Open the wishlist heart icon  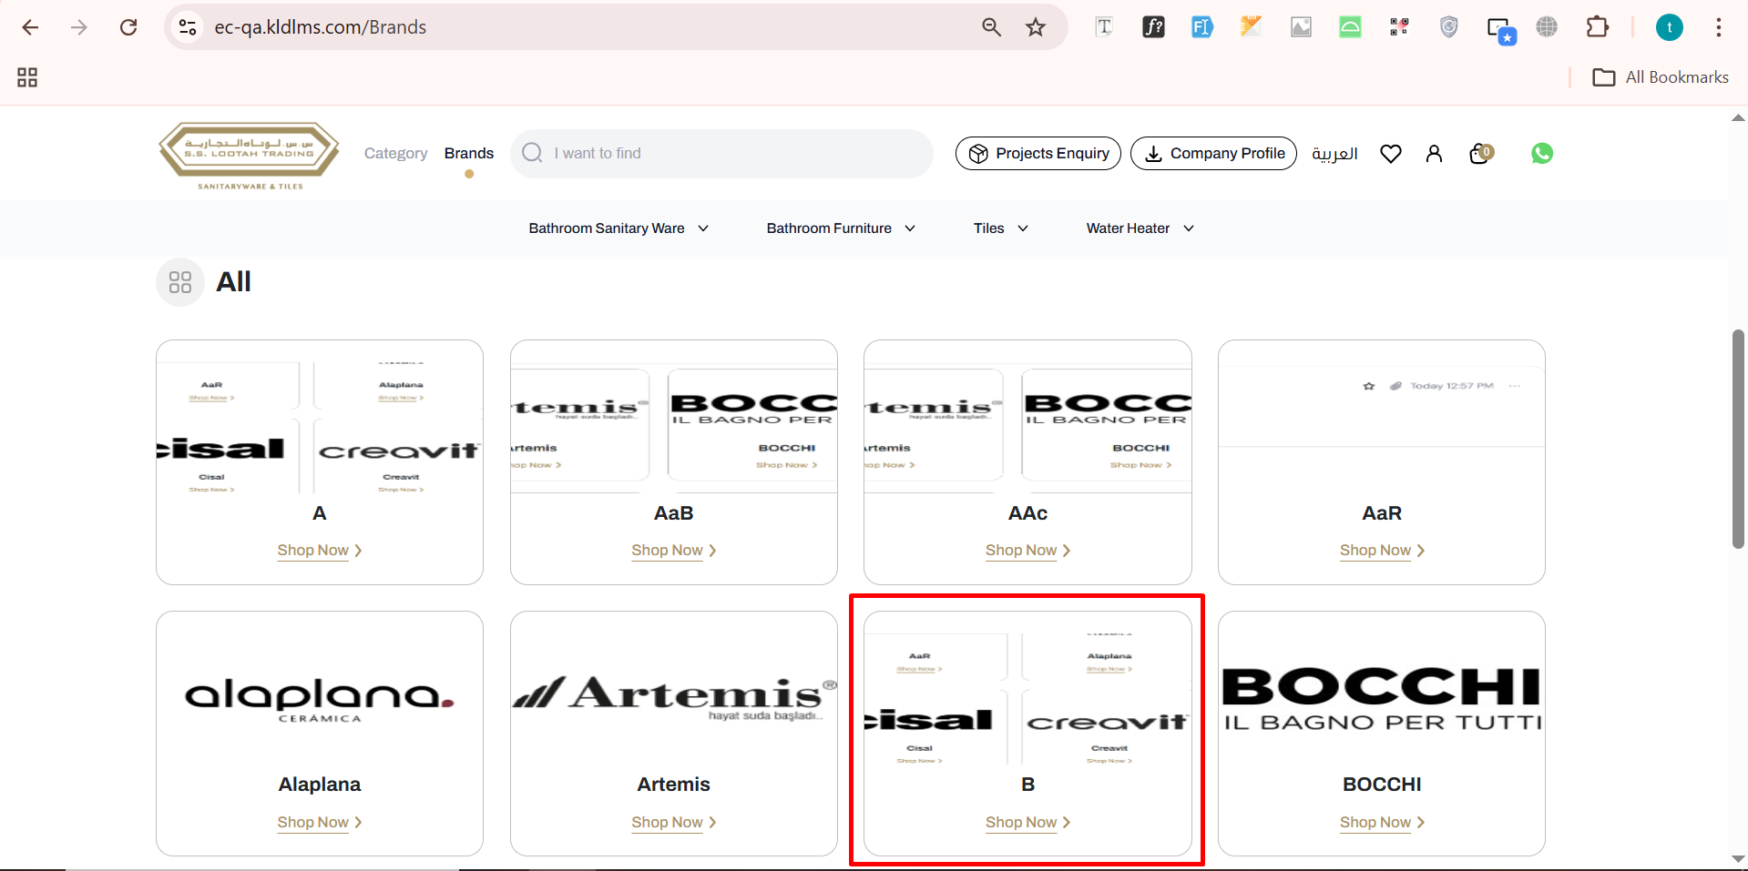1390,154
